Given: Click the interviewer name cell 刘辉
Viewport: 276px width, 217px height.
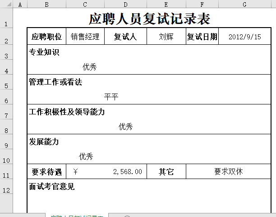Looking at the screenshot, I should click(x=166, y=37).
